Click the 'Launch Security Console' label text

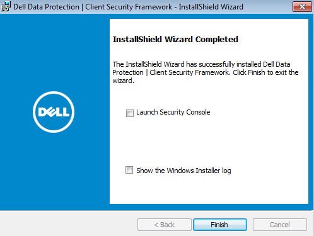tap(173, 112)
